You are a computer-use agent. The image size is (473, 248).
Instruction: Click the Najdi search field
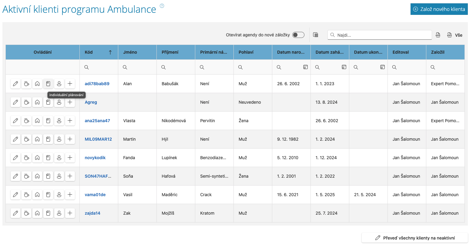[380, 35]
